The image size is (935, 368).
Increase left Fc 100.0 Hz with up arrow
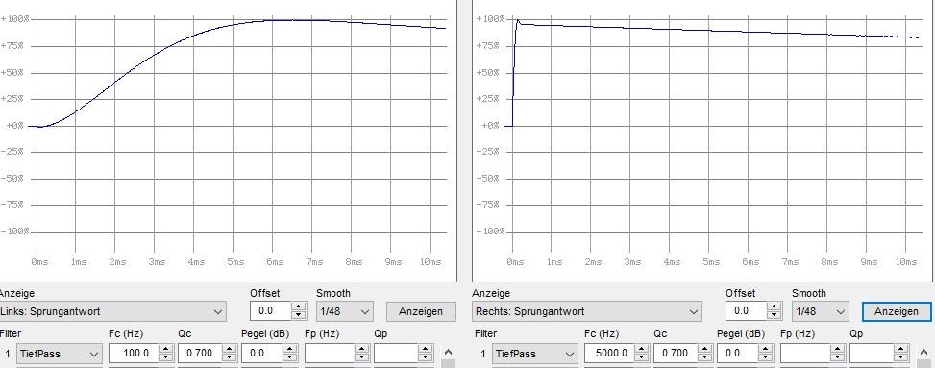pyautogui.click(x=166, y=349)
